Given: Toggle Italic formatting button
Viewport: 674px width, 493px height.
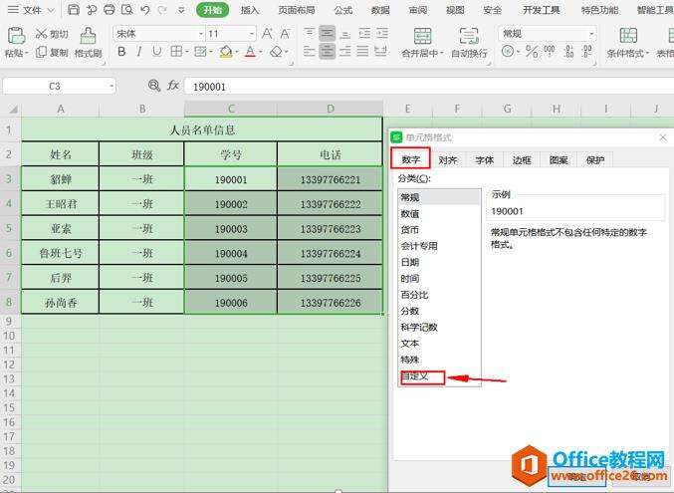Looking at the screenshot, I should [x=140, y=52].
